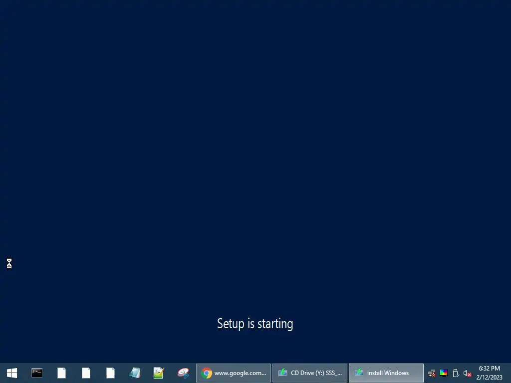511x383 pixels.
Task: Open the disconnected network tray icon
Action: pyautogui.click(x=432, y=373)
